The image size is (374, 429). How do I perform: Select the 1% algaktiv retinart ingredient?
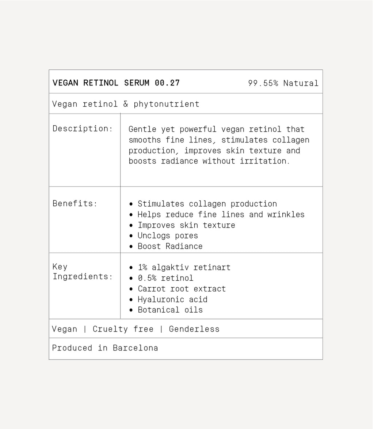click(x=184, y=267)
